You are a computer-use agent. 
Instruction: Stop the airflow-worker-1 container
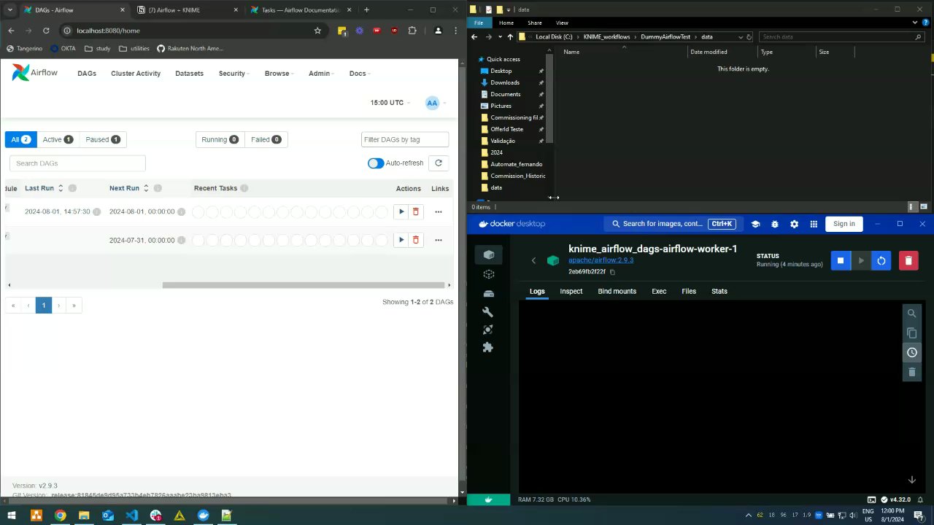(x=841, y=260)
